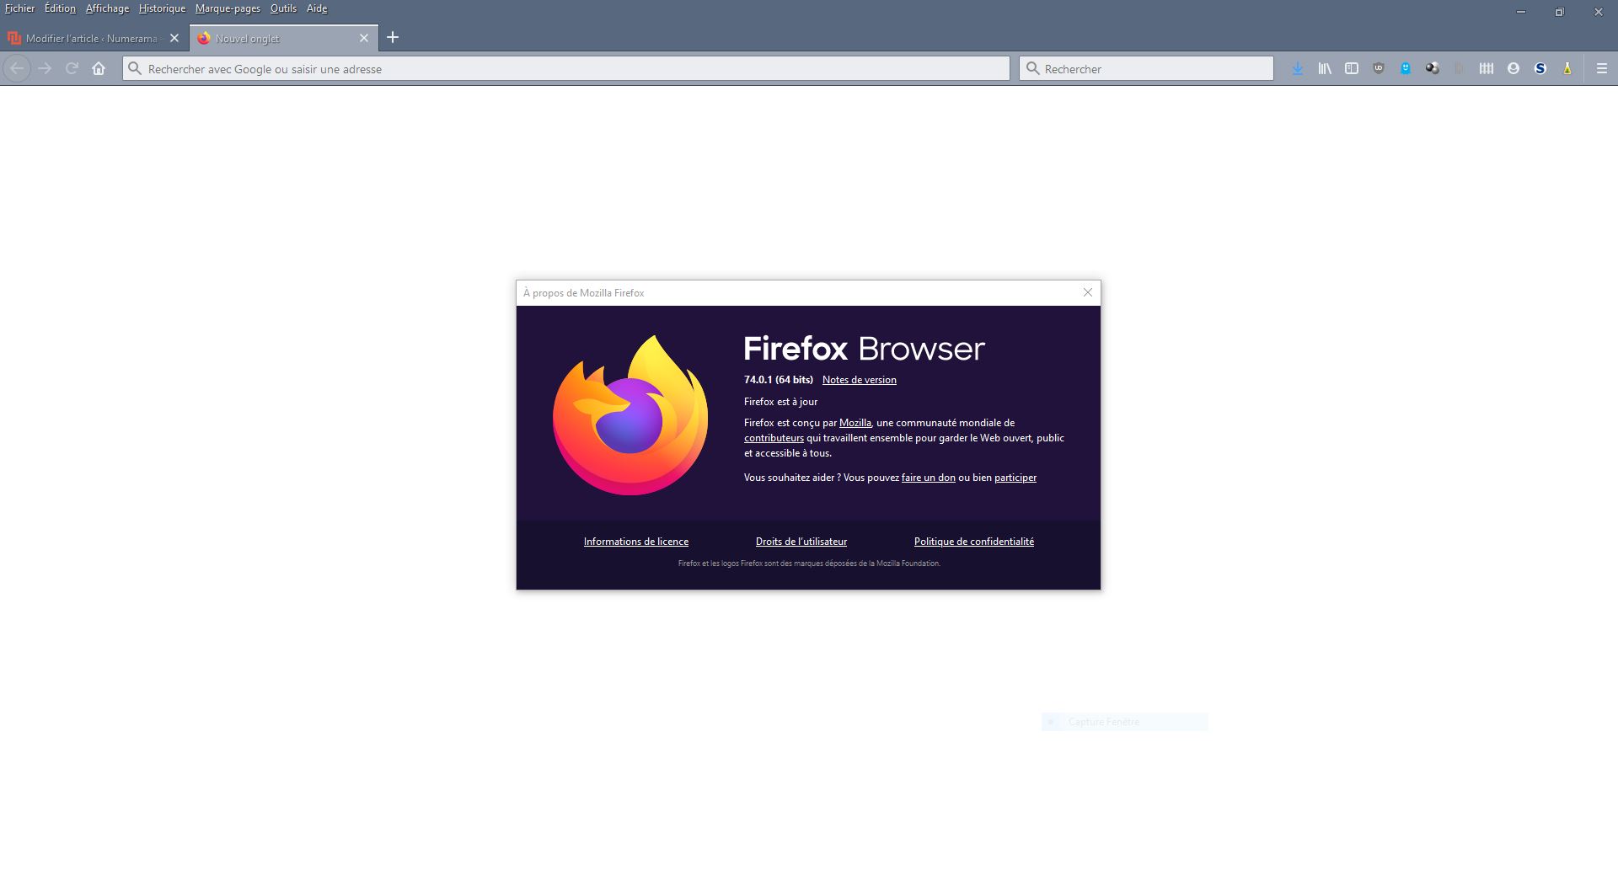The height and width of the screenshot is (876, 1618).
Task: Go forward one page
Action: (46, 69)
